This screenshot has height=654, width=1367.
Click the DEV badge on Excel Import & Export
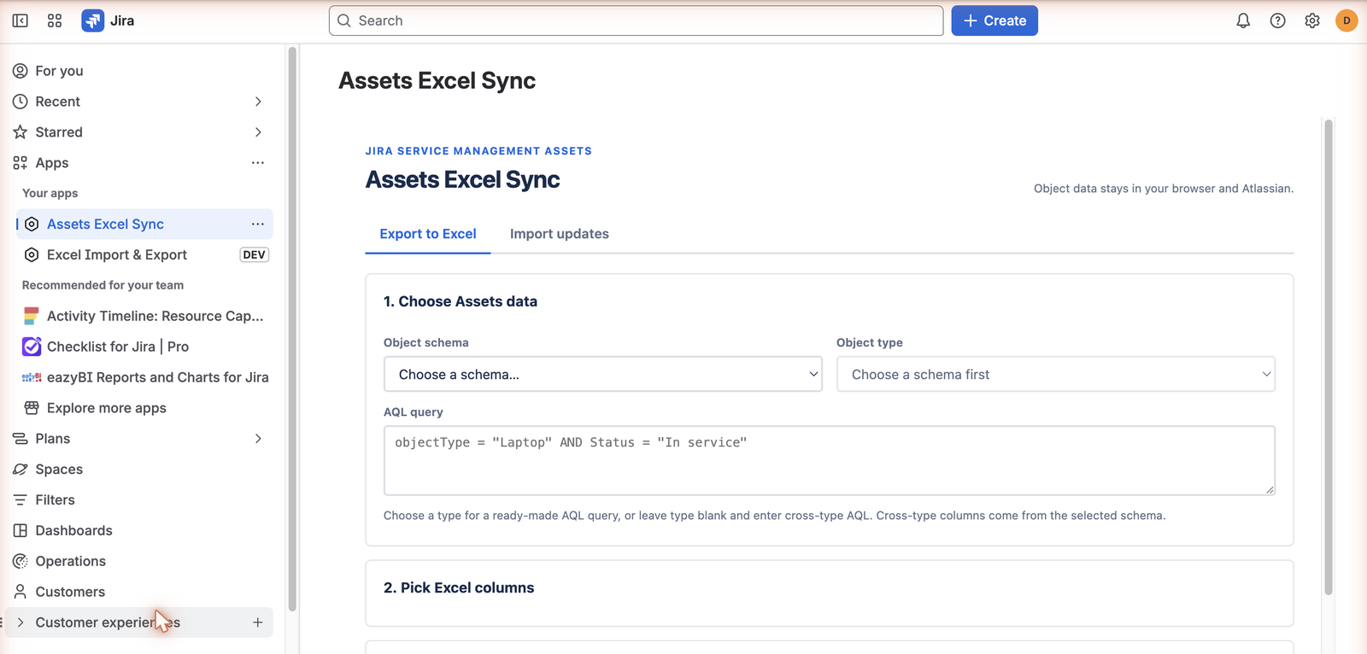tap(255, 254)
